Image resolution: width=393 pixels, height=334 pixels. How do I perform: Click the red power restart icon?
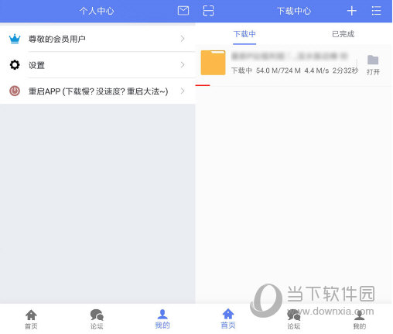click(15, 91)
